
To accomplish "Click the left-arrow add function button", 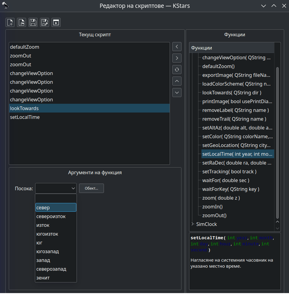I will pyautogui.click(x=177, y=47).
